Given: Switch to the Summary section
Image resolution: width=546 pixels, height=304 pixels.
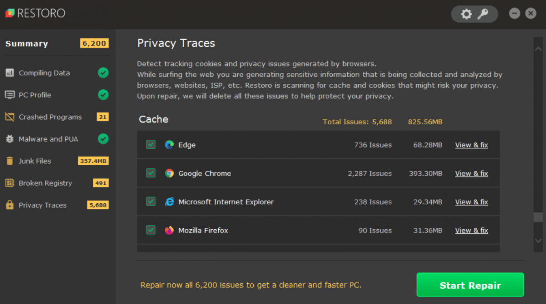Looking at the screenshot, I should [x=27, y=43].
